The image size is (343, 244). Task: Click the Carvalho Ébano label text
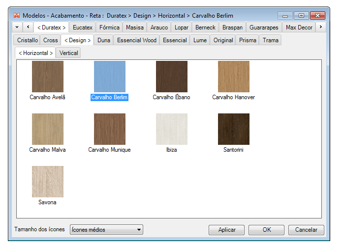pyautogui.click(x=171, y=97)
